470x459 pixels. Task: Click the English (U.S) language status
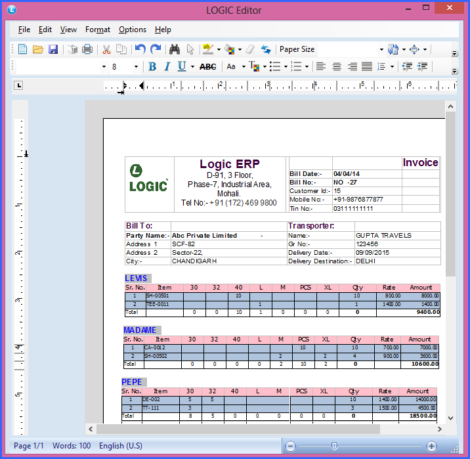tap(121, 446)
